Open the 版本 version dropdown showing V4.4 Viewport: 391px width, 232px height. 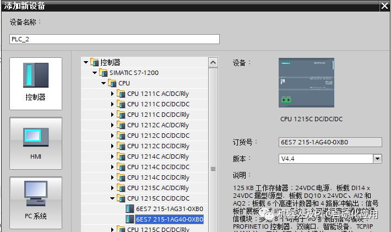(x=378, y=159)
